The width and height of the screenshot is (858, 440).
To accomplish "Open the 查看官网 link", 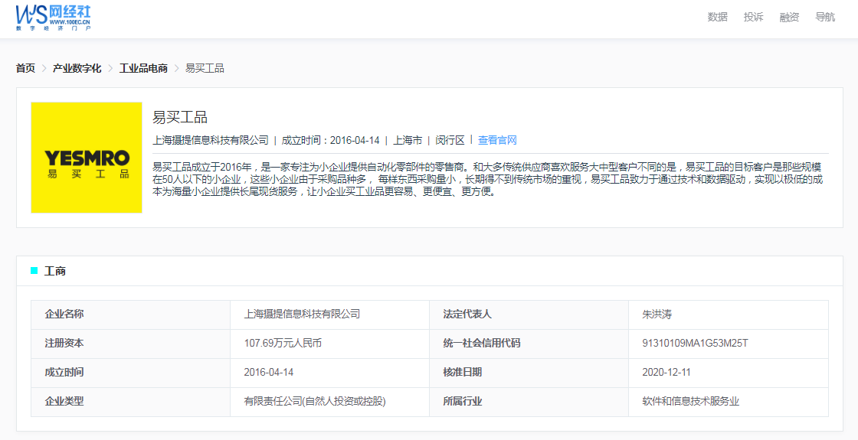I will tap(497, 140).
